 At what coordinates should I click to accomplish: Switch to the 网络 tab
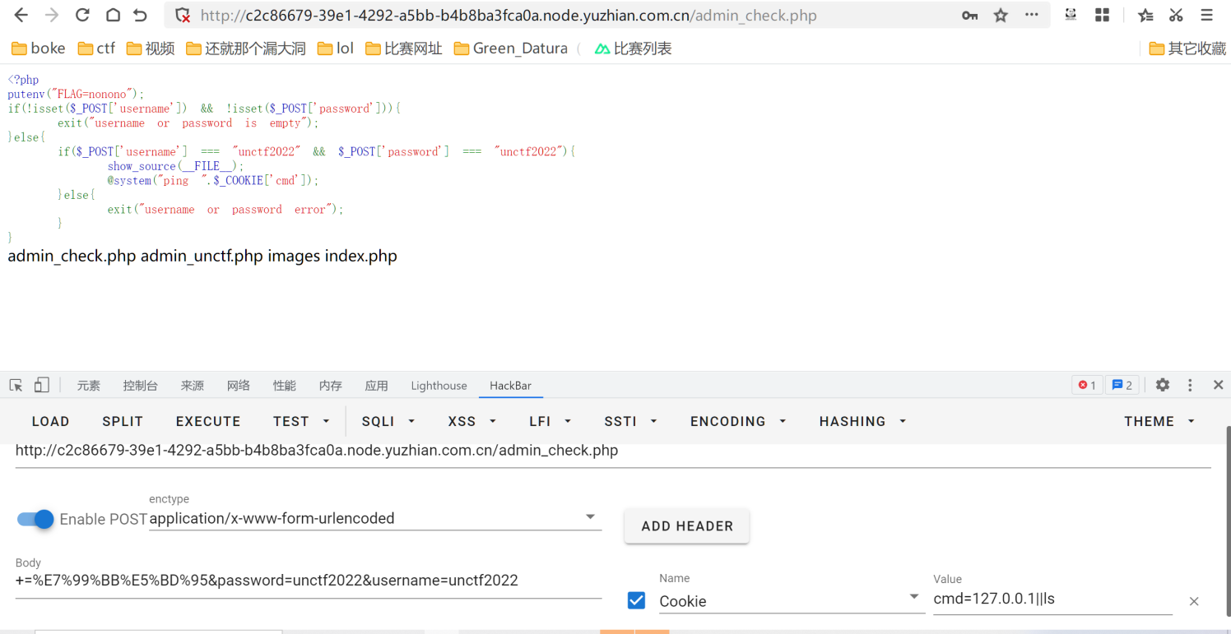pos(239,386)
